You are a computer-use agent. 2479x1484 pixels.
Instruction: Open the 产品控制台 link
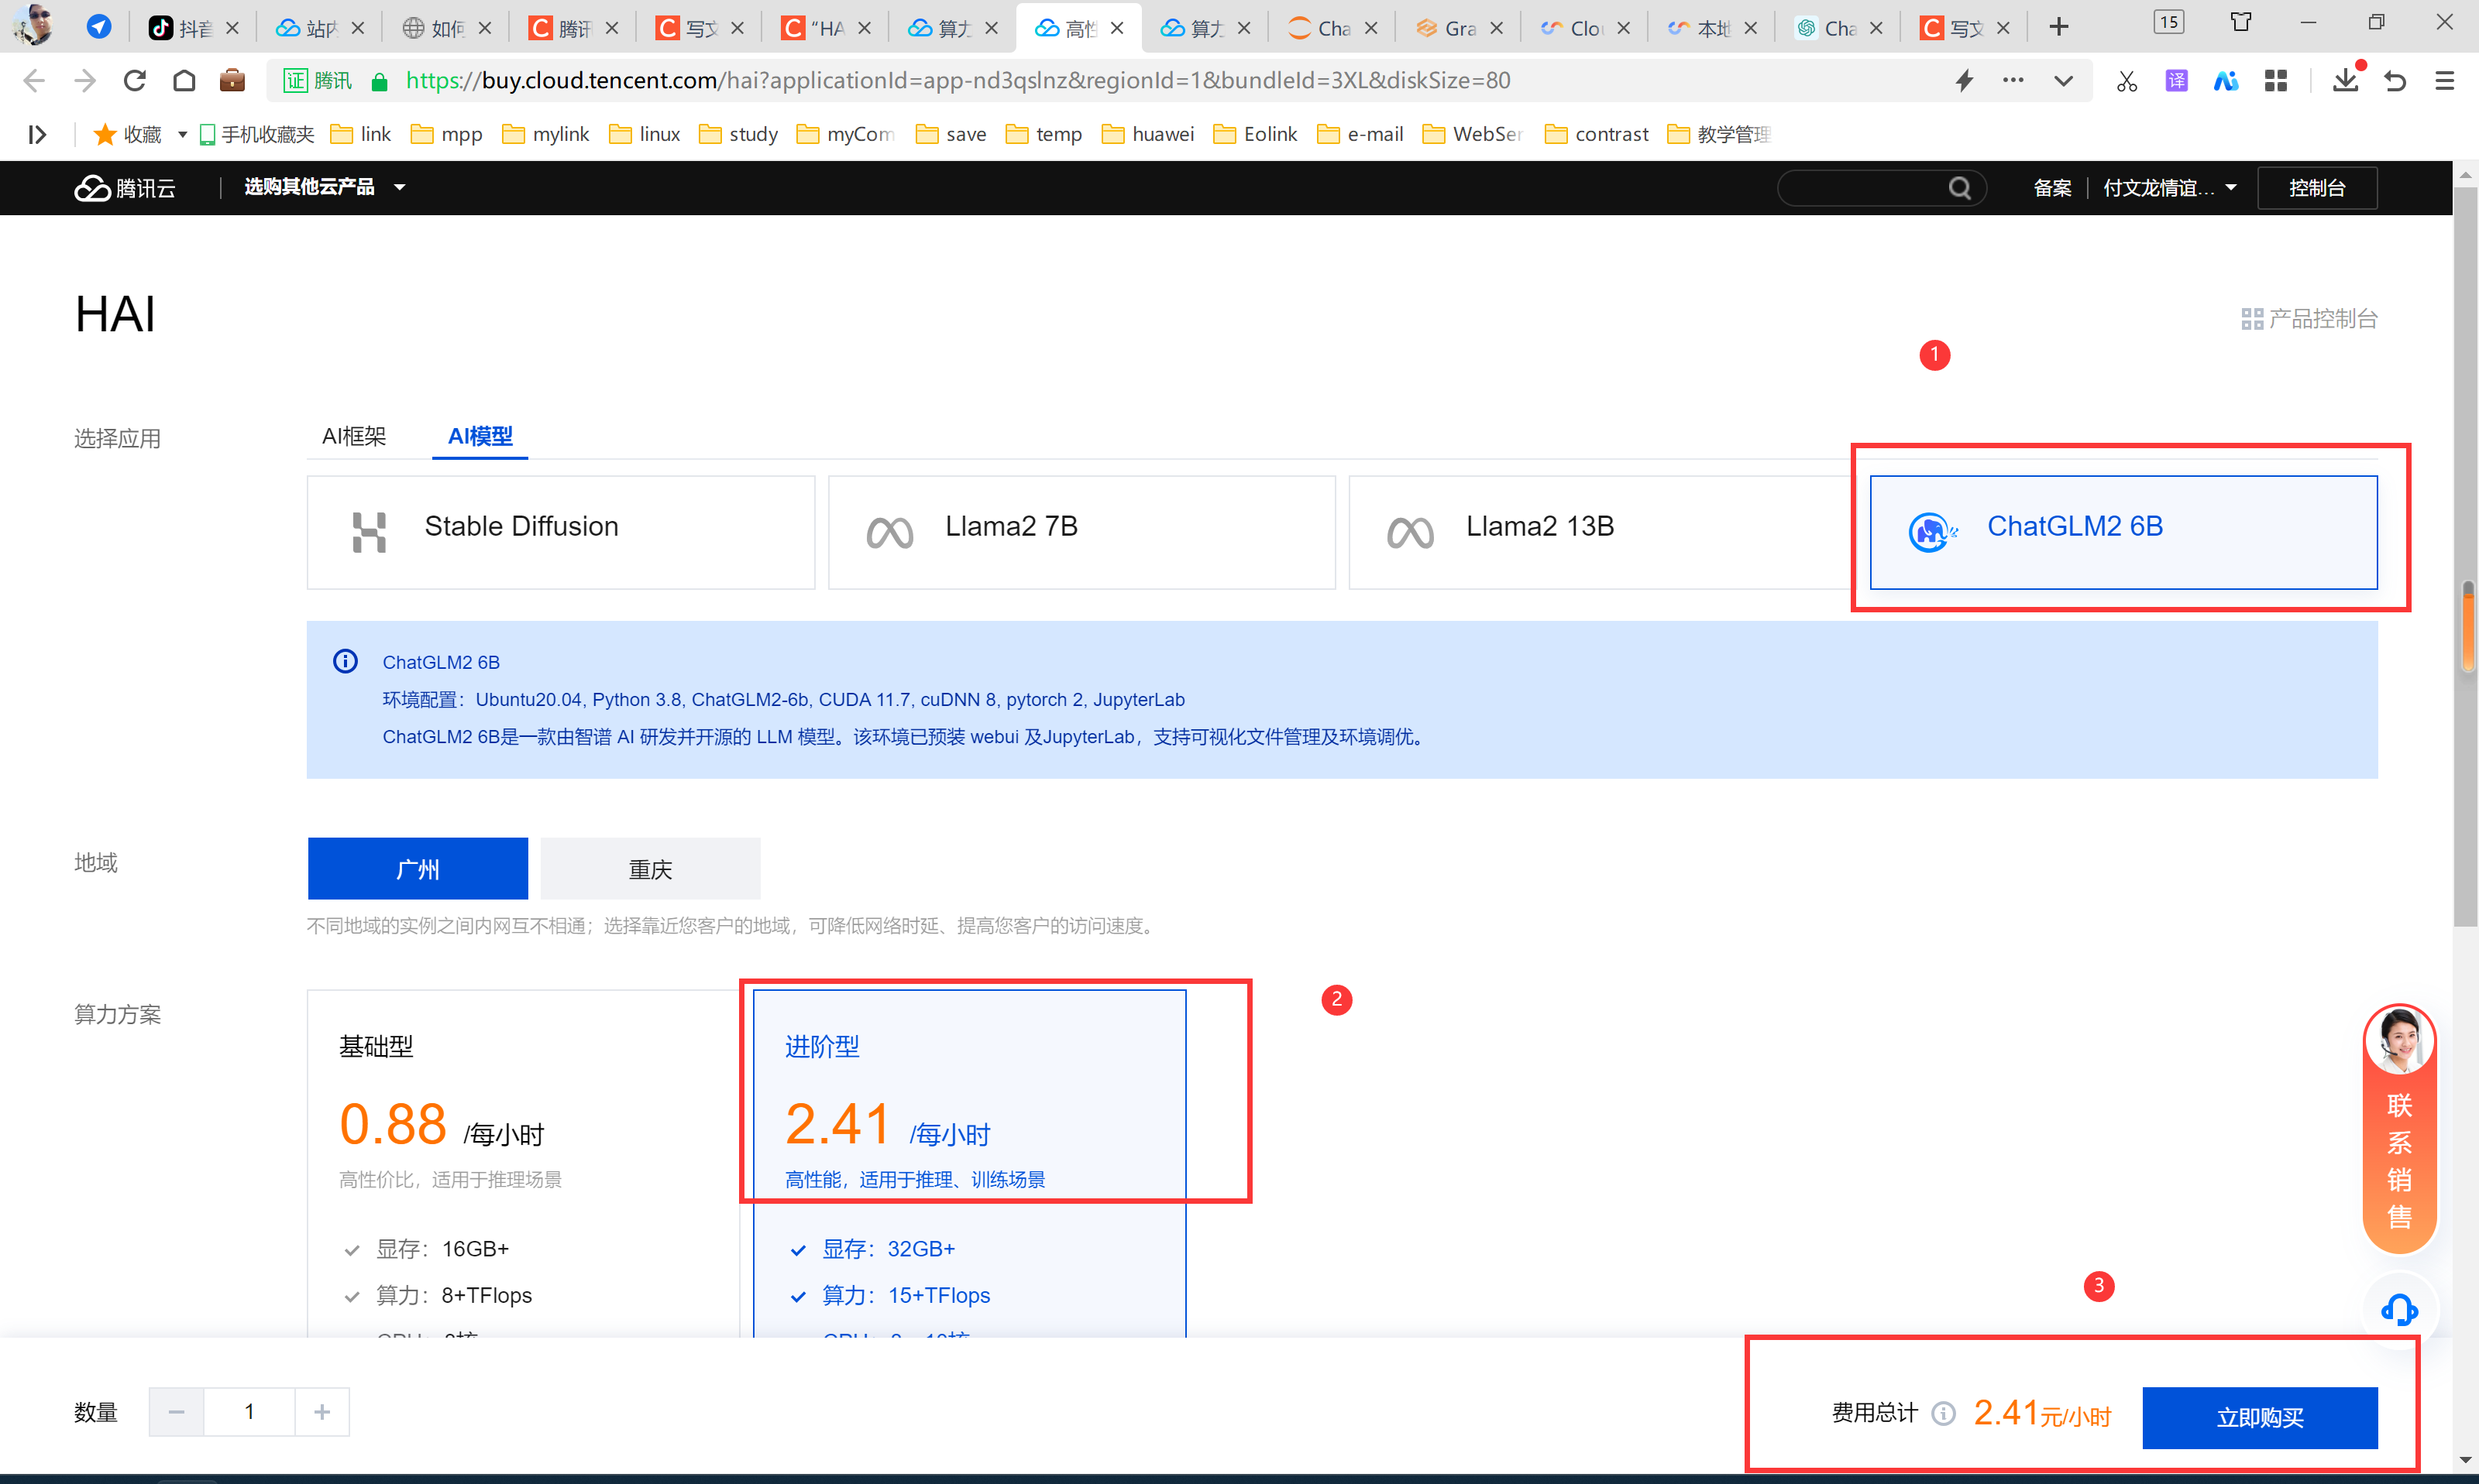pos(2310,319)
